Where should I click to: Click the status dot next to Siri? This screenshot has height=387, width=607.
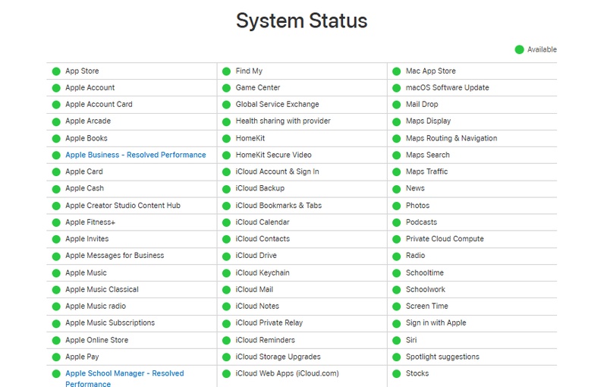396,341
